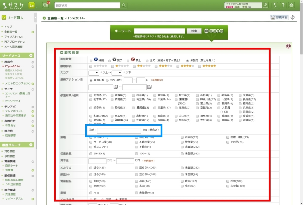Check the 北海道(77) prefecture checkbox
The image size is (303, 205).
91,95
